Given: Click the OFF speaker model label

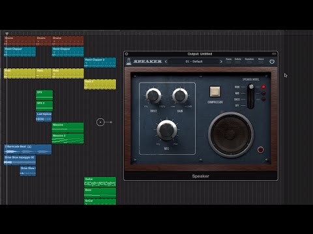Looking at the screenshot, I should pos(237,105).
